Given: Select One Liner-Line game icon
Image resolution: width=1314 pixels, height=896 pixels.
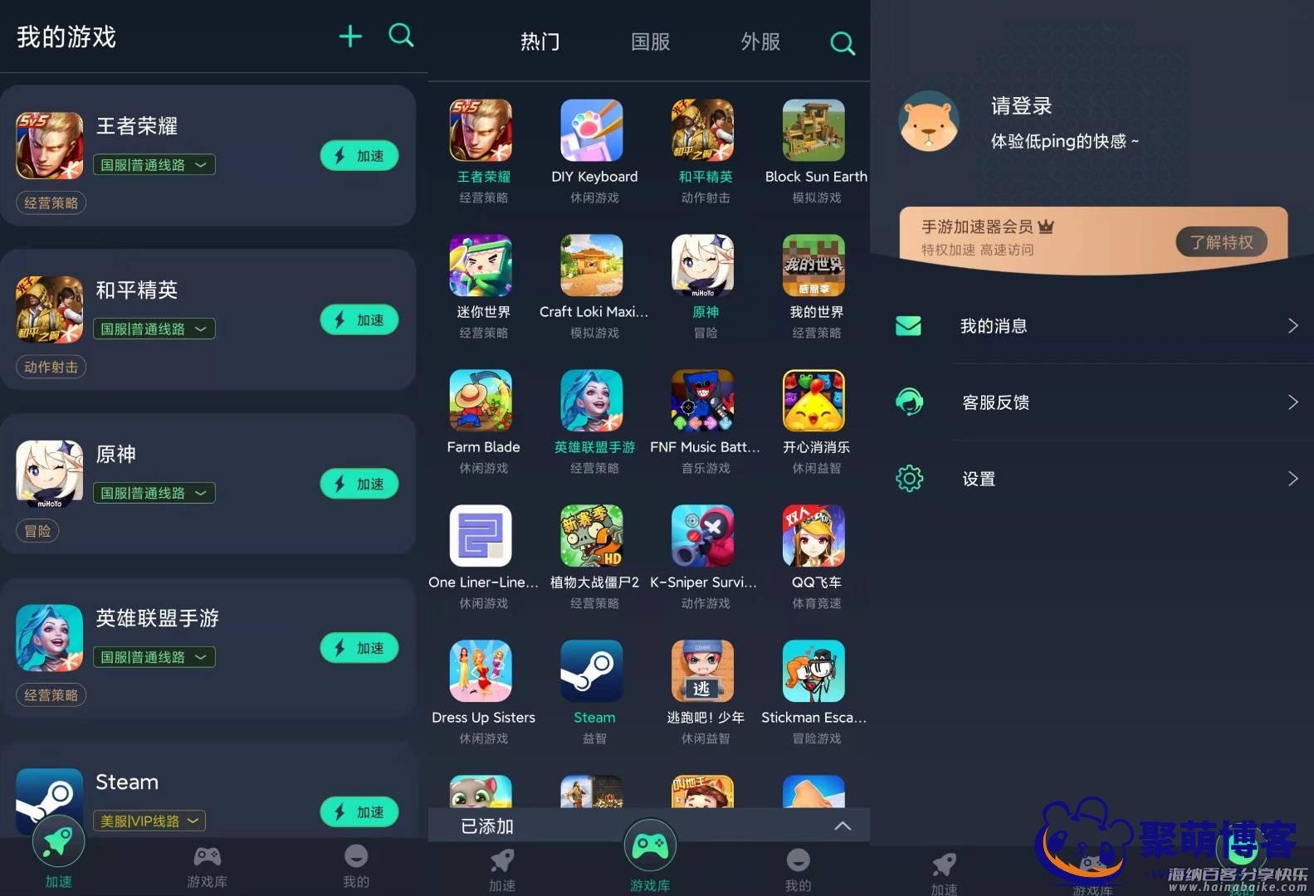Looking at the screenshot, I should coord(481,536).
